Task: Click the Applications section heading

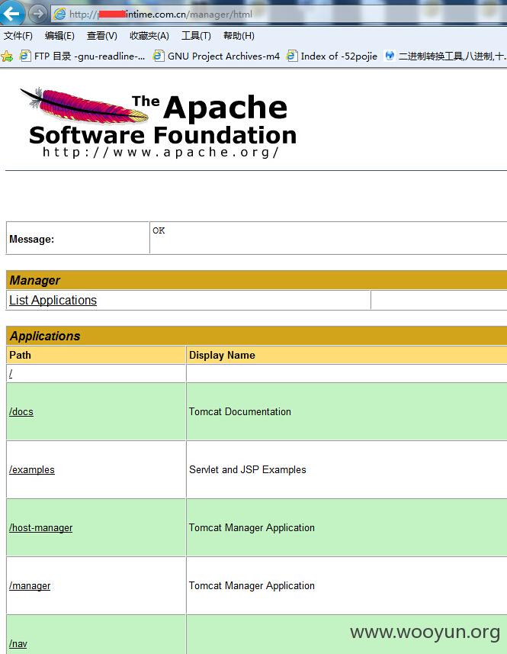Action: click(45, 337)
